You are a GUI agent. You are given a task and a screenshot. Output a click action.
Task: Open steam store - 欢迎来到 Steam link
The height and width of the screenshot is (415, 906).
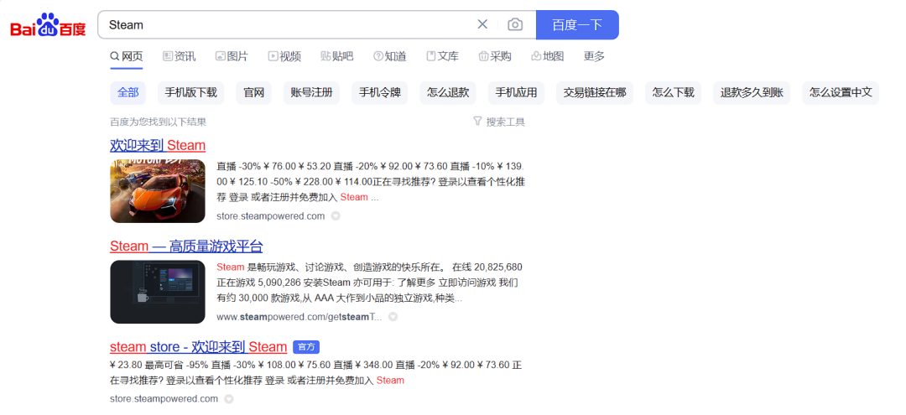198,347
